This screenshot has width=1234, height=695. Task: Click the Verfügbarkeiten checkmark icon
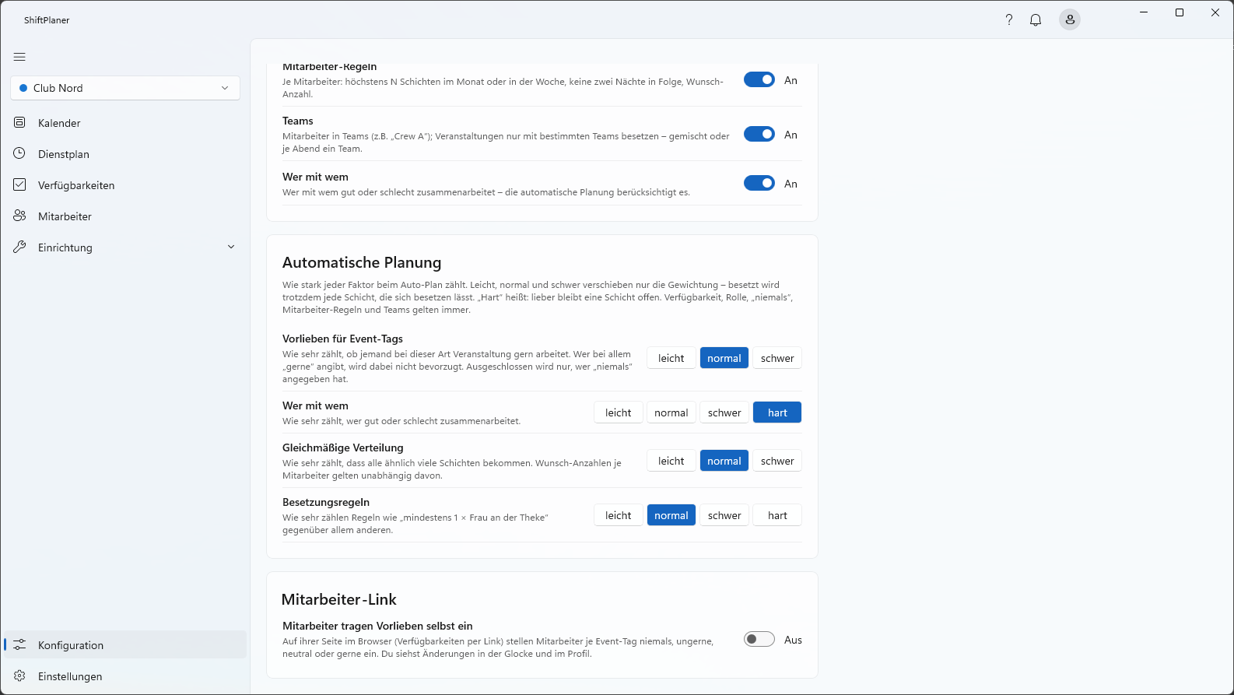click(20, 184)
